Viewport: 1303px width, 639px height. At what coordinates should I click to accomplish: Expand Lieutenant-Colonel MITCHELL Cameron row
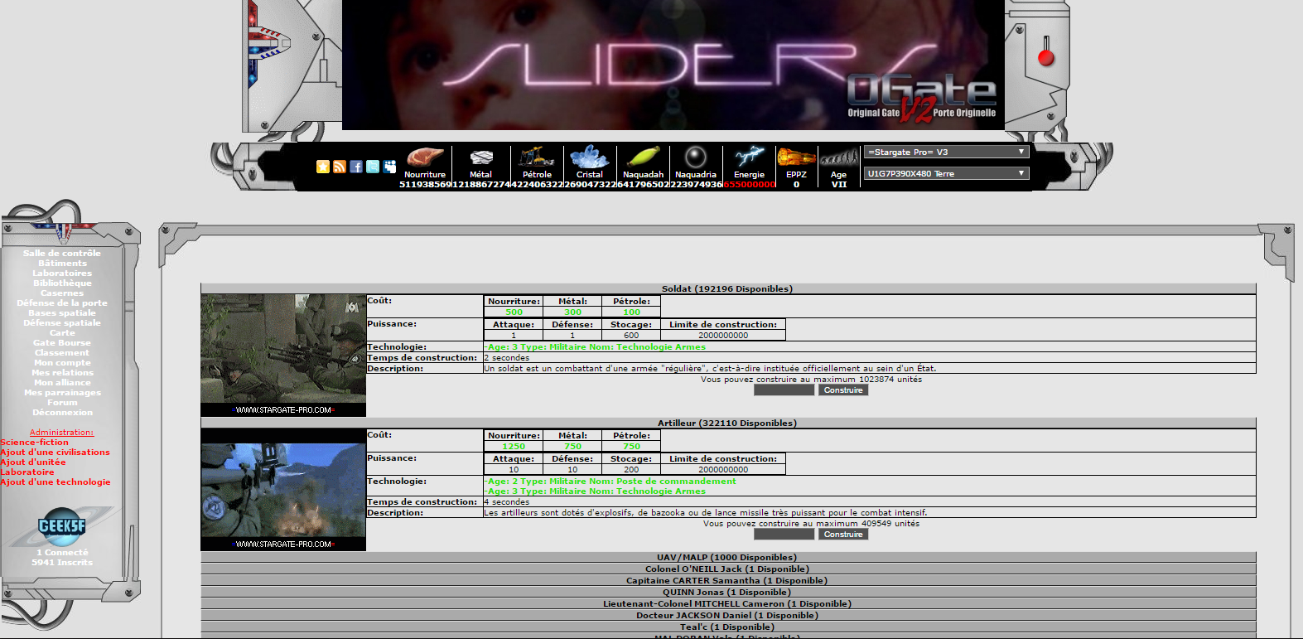(x=728, y=604)
